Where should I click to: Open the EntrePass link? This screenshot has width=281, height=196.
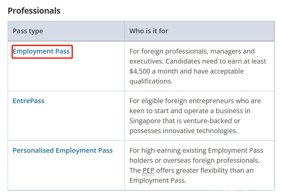click(x=28, y=101)
